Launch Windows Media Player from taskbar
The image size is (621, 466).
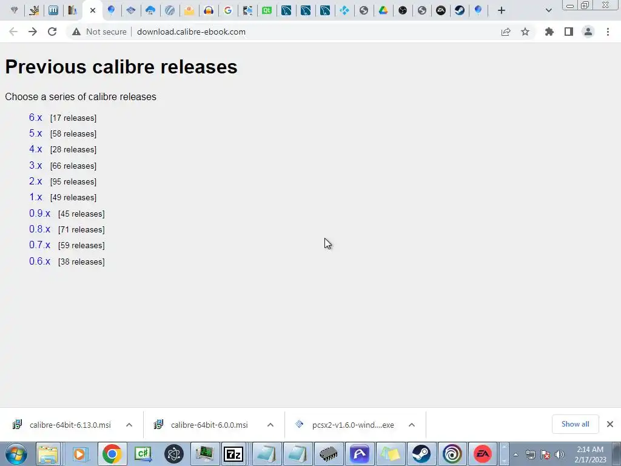79,454
